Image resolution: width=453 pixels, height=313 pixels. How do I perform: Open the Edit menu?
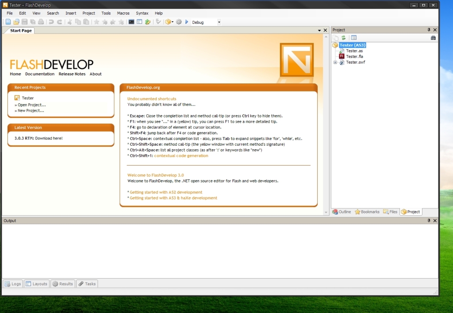[x=23, y=13]
